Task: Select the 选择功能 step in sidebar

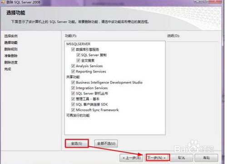Action: click(11, 43)
